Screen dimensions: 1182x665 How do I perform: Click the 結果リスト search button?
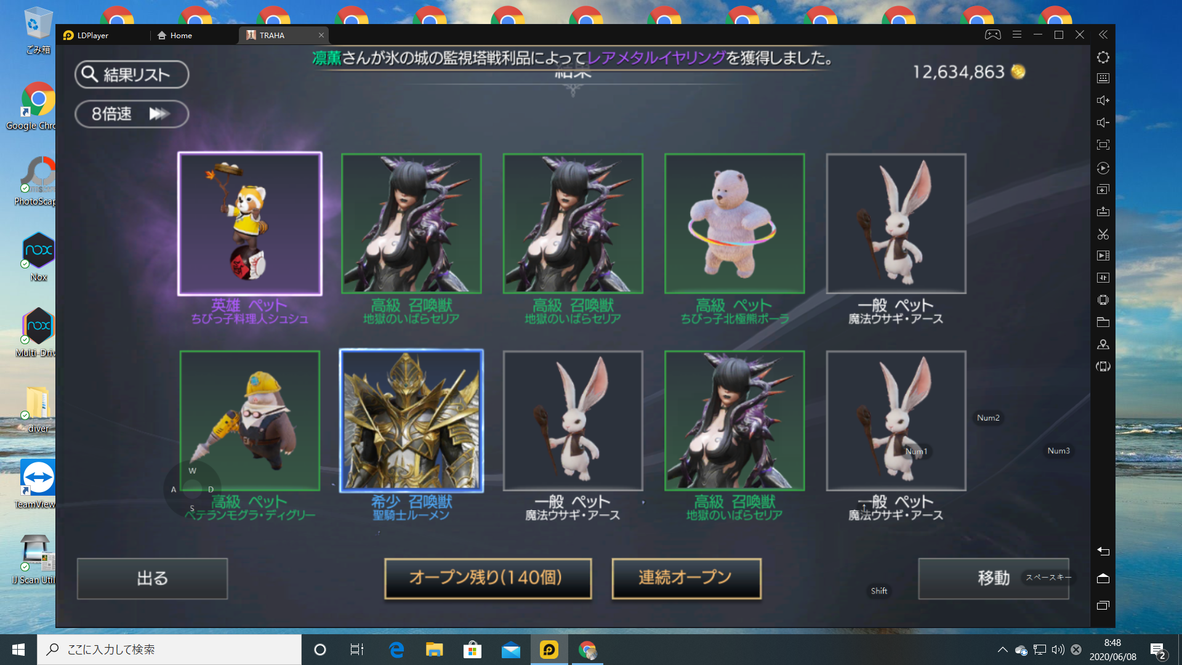pyautogui.click(x=132, y=75)
